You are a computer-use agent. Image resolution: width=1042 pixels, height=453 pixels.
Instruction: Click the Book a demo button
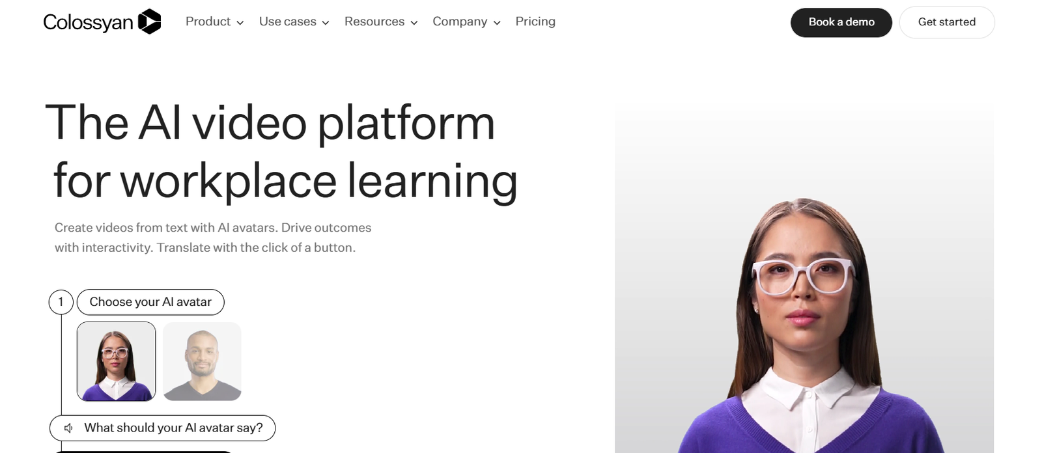[x=841, y=22]
